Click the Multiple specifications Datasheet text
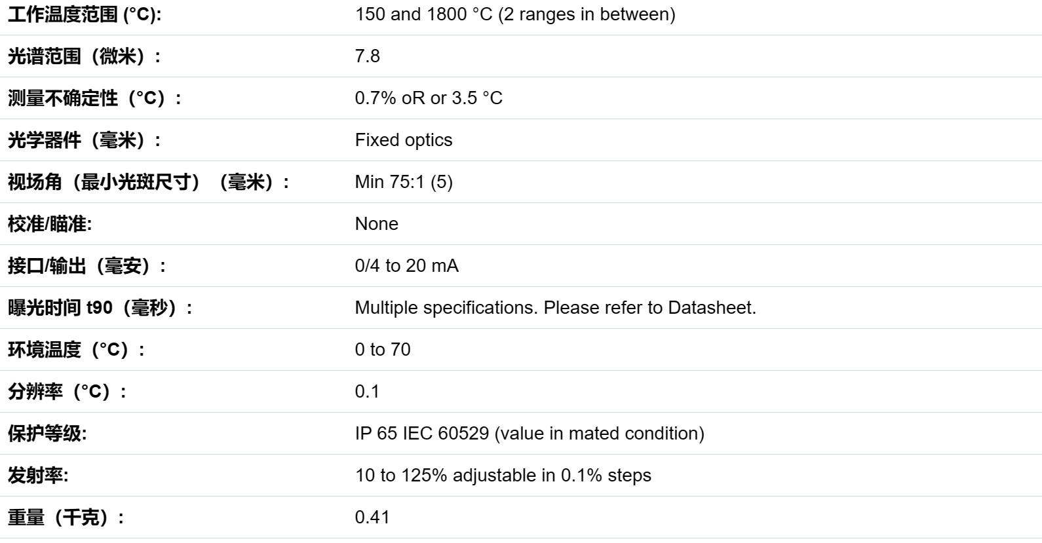Viewport: 1042px width, 543px height. (556, 308)
